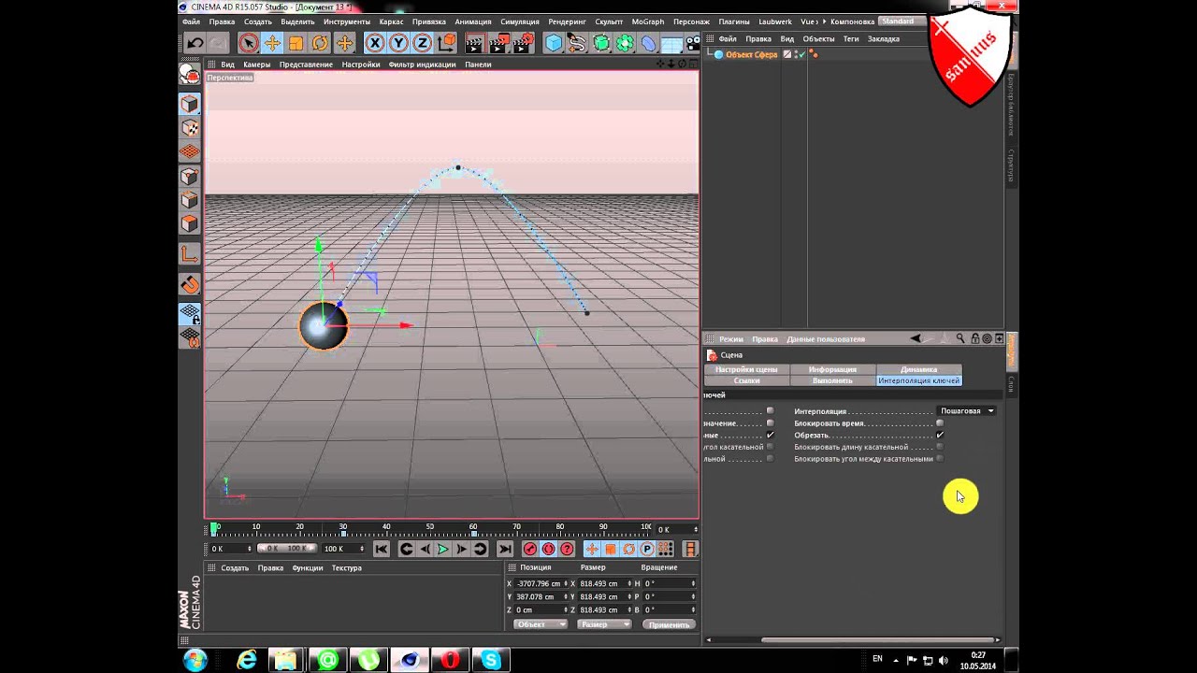Add a Cube primitive object

point(554,43)
